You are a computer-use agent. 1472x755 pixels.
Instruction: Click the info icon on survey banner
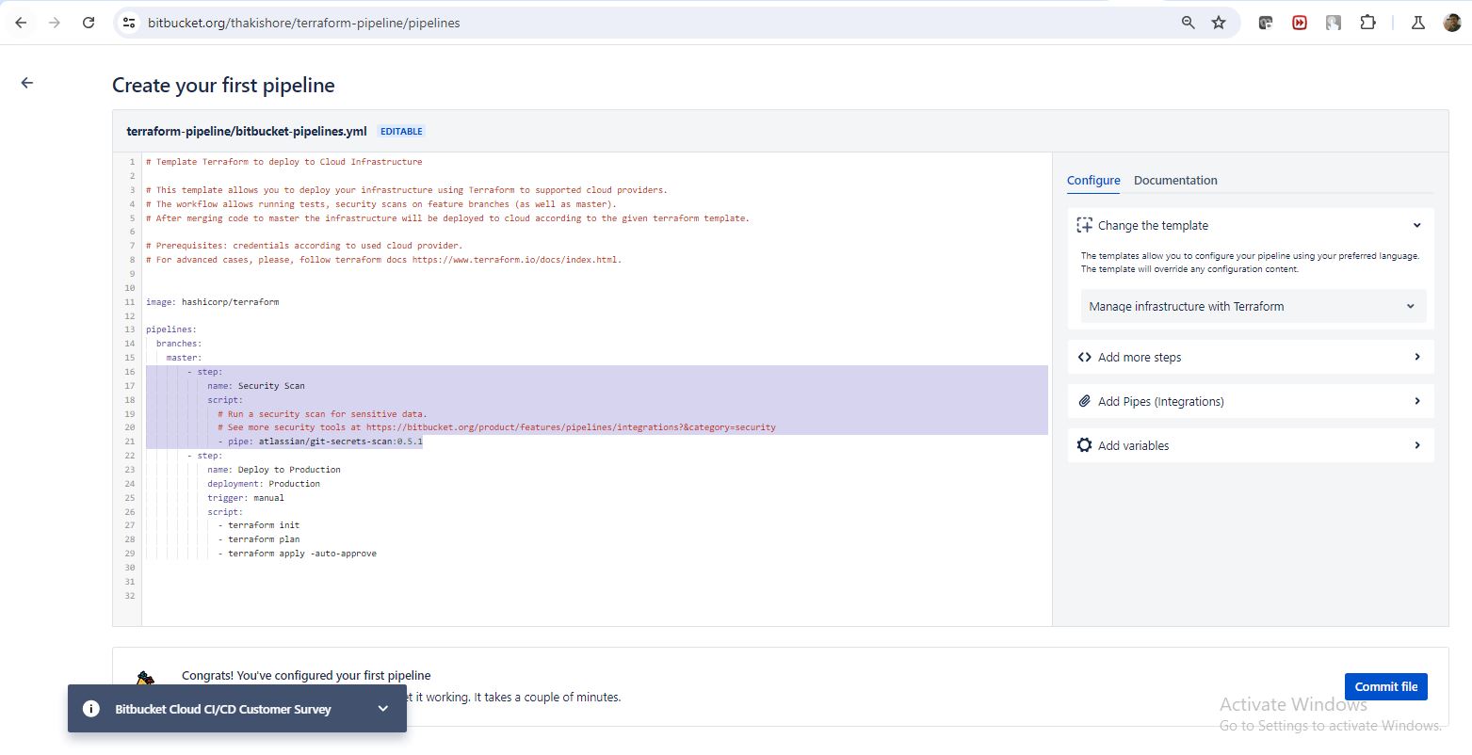(91, 709)
